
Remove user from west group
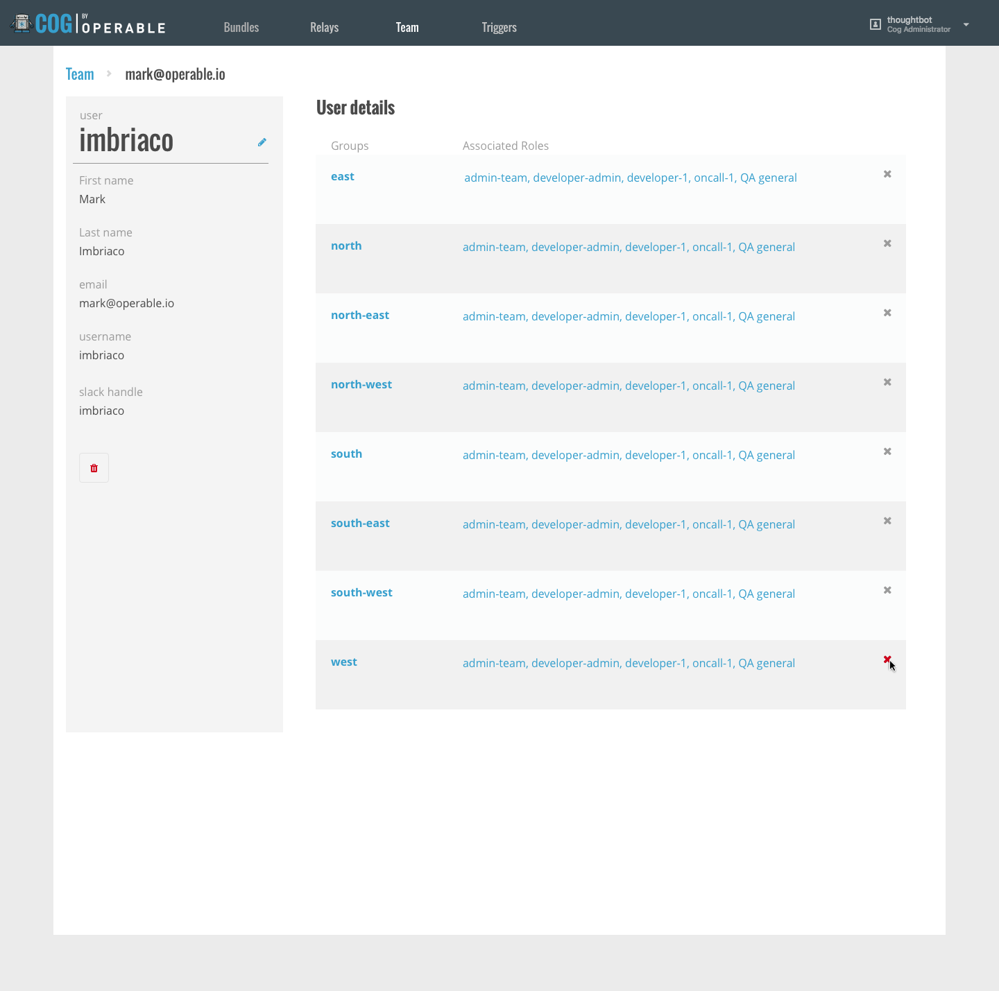point(887,660)
